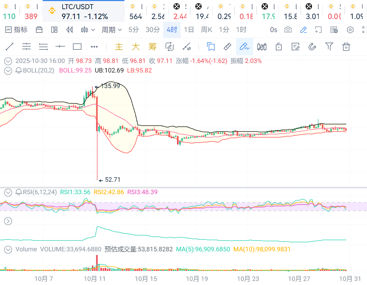Select the rectangle drawing tool
This screenshot has height=285, width=367.
77,47
